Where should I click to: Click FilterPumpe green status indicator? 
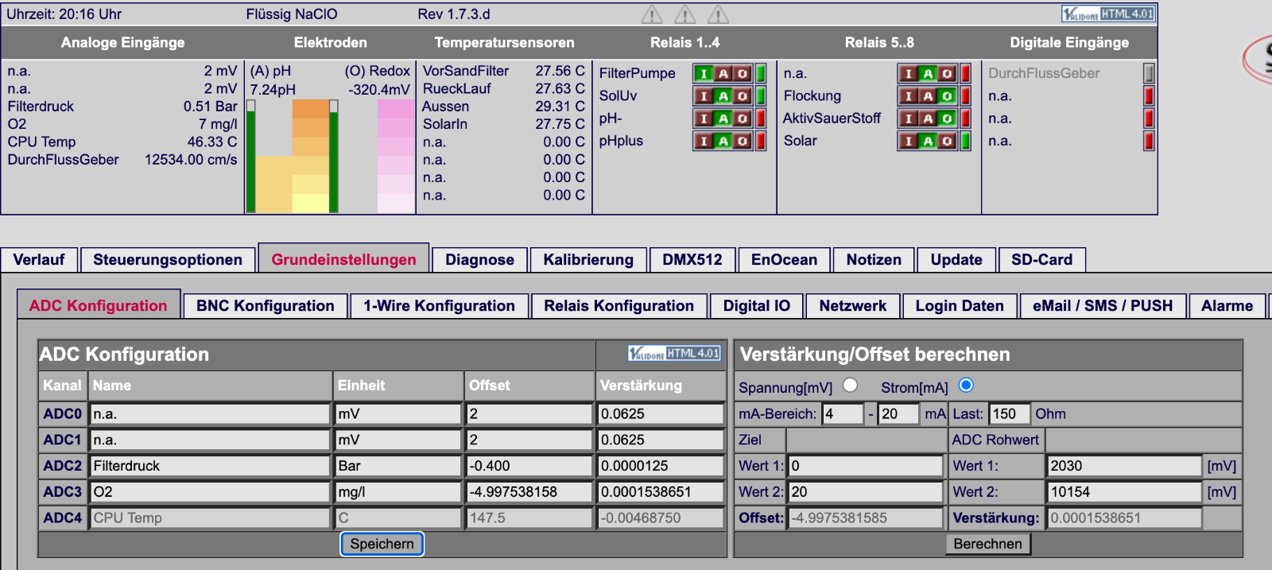pos(761,73)
